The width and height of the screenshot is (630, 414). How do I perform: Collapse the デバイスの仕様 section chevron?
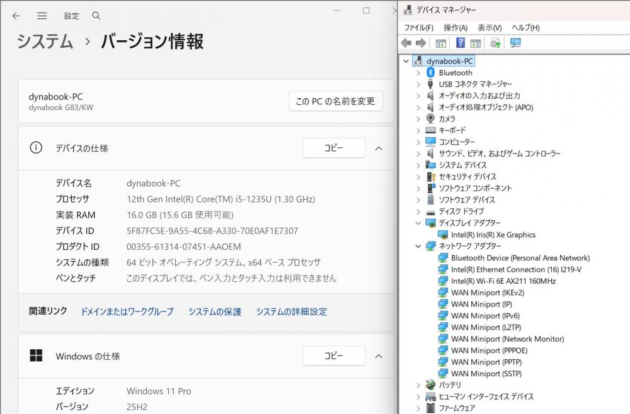click(x=379, y=148)
